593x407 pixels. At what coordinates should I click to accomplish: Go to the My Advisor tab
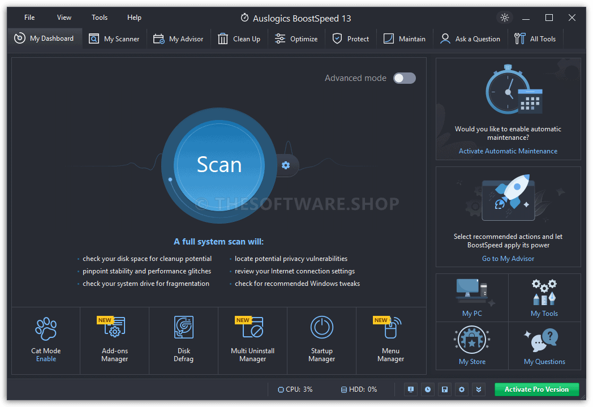(x=178, y=38)
